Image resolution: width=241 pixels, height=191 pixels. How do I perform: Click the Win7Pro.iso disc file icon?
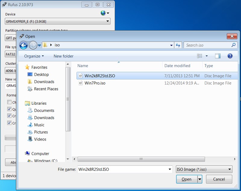pos(80,83)
